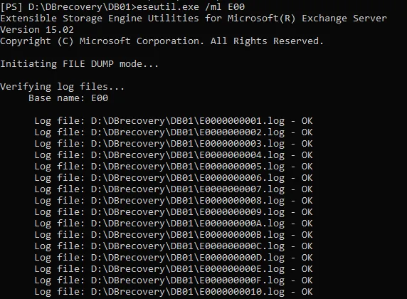Click log file E0000000009.log entry
Viewport: 407px width, 299px height.
point(174,212)
